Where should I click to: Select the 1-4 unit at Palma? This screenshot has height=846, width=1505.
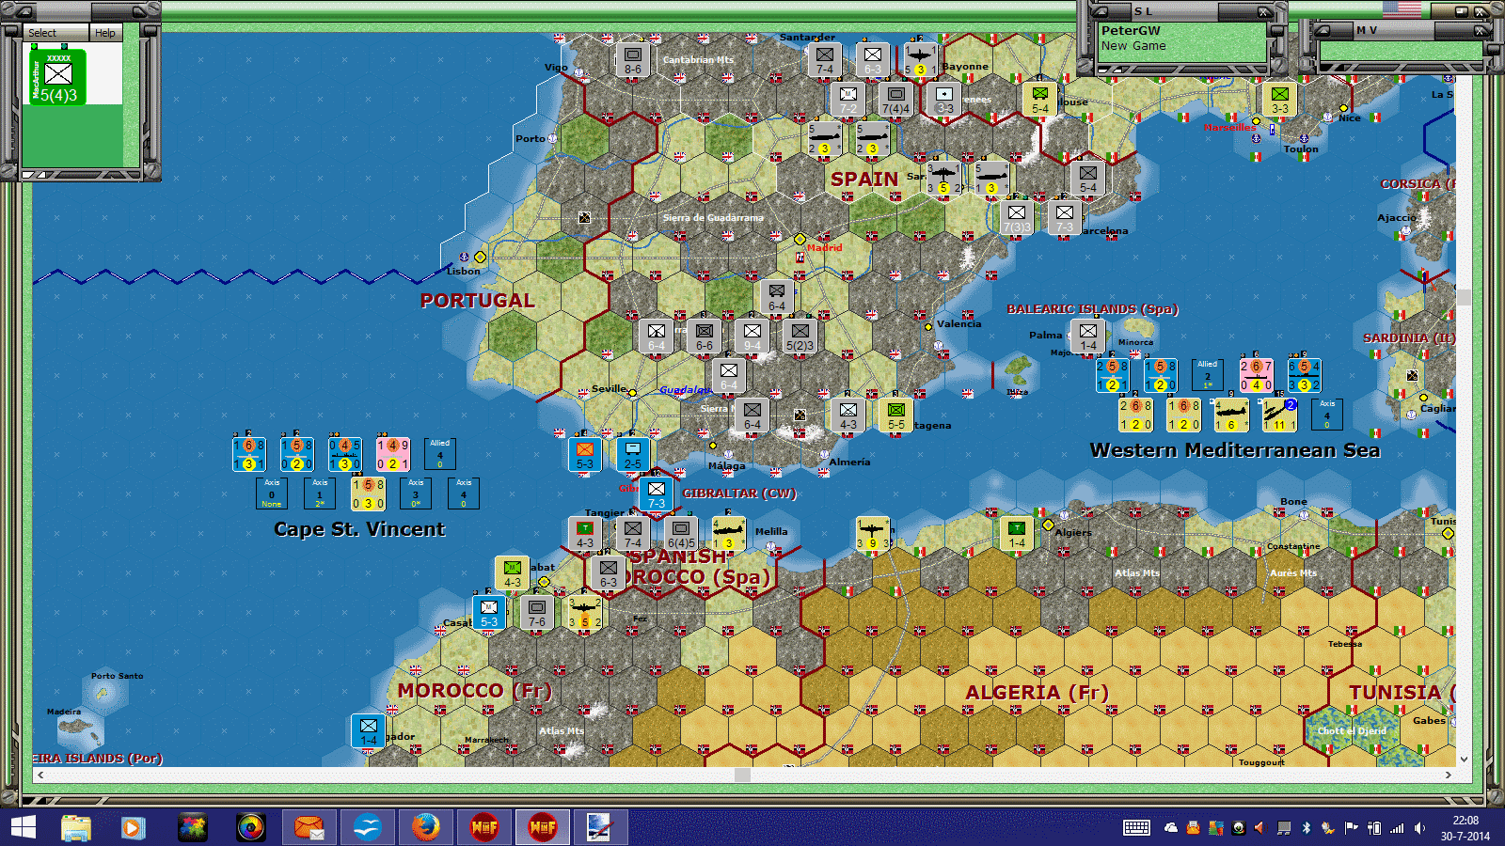coord(1088,337)
